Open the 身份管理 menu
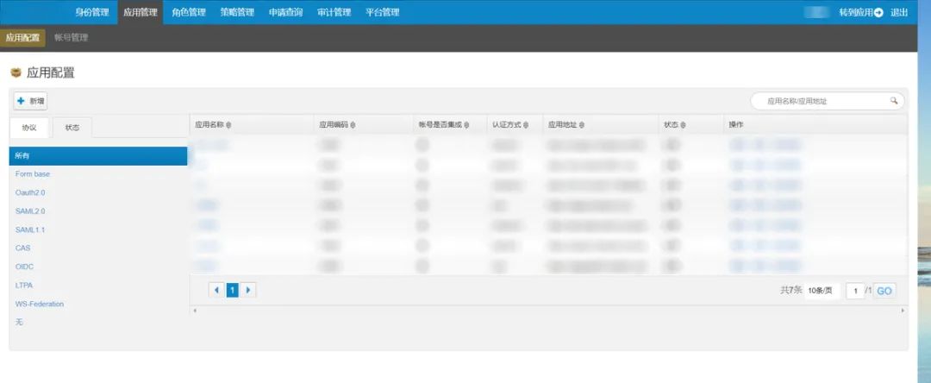 (x=92, y=12)
